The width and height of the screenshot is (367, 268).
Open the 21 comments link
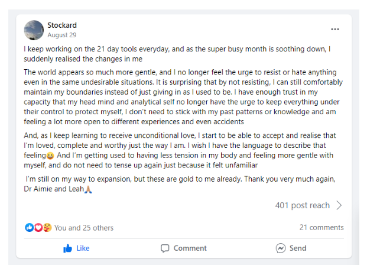tap(321, 228)
